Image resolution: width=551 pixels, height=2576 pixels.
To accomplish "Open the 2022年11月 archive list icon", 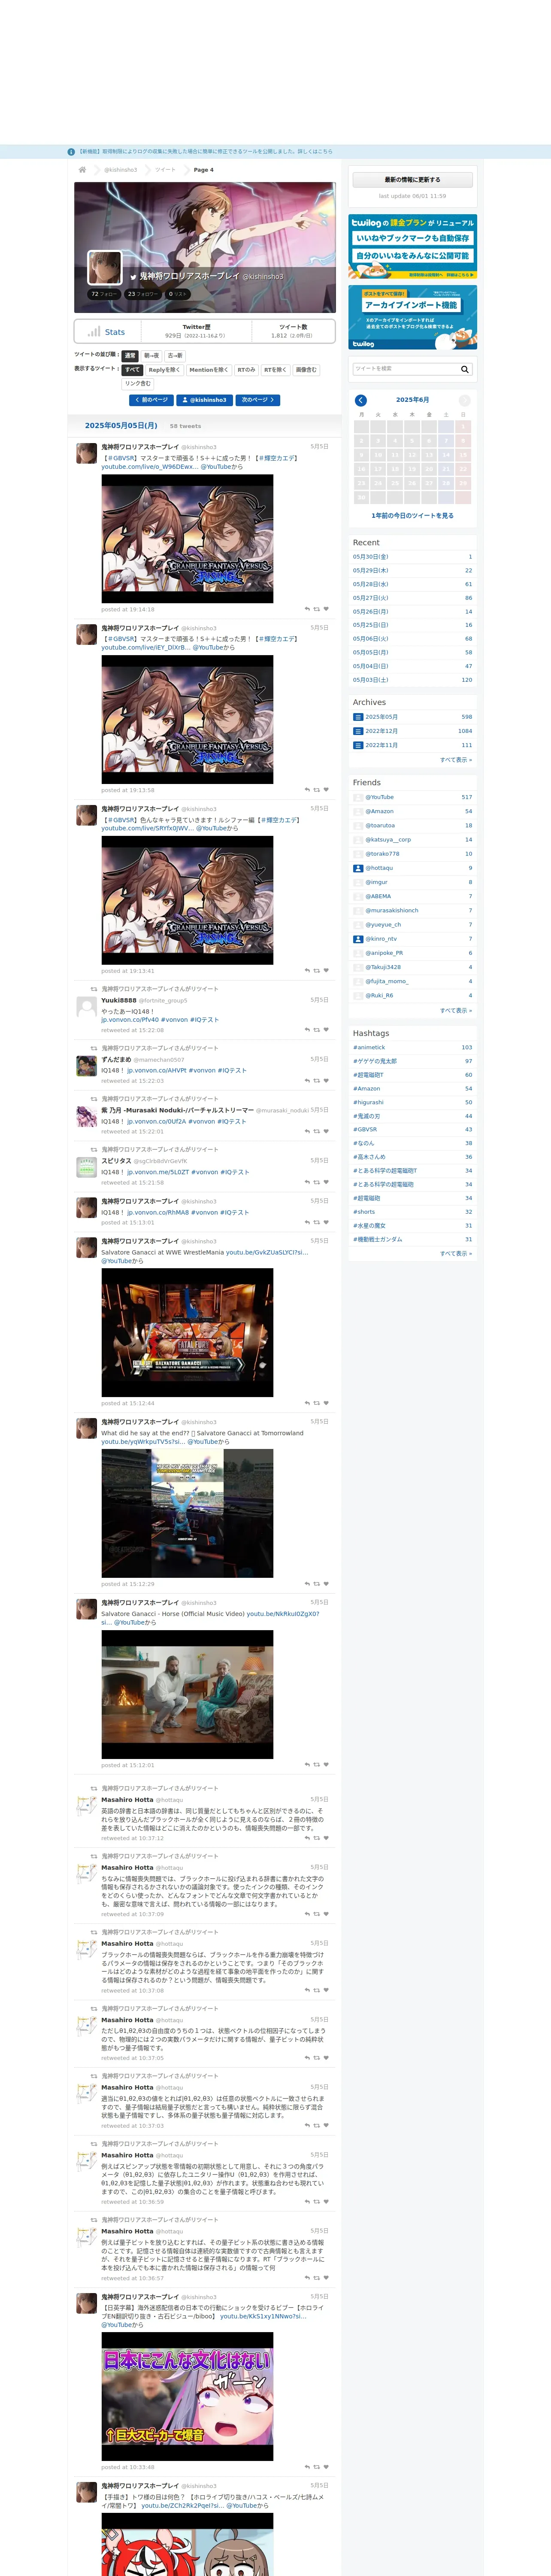I will coord(358,745).
